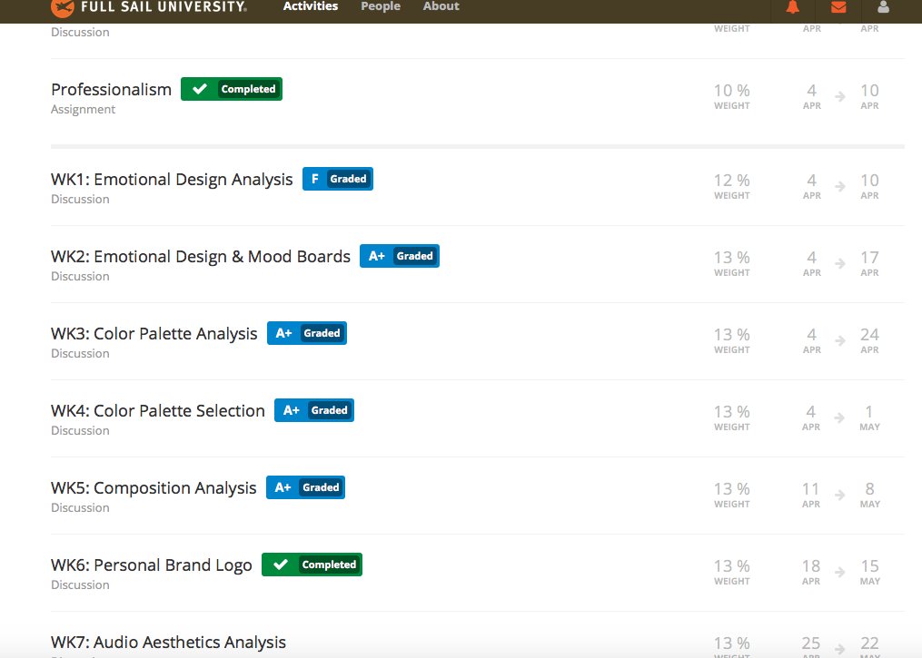Screen dimensions: 922x658
Task: Click the 24 APR due date for WK3
Action: coord(869,340)
